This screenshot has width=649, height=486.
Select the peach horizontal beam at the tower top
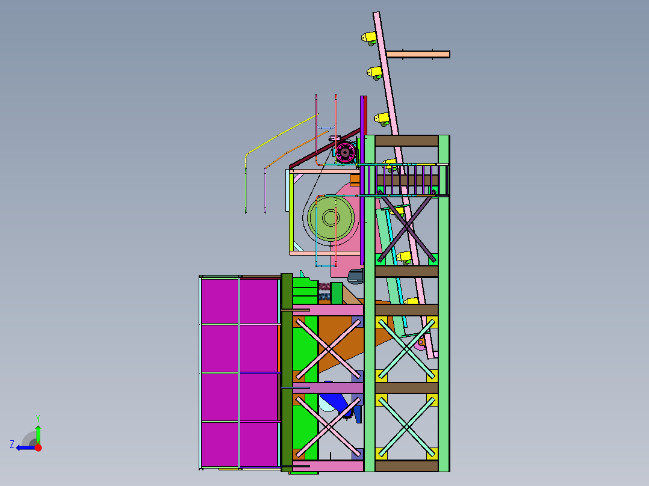point(418,54)
